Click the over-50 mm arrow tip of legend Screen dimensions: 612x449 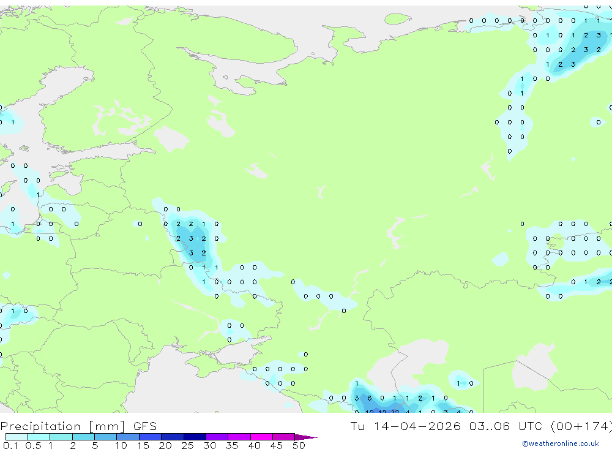[305, 437]
